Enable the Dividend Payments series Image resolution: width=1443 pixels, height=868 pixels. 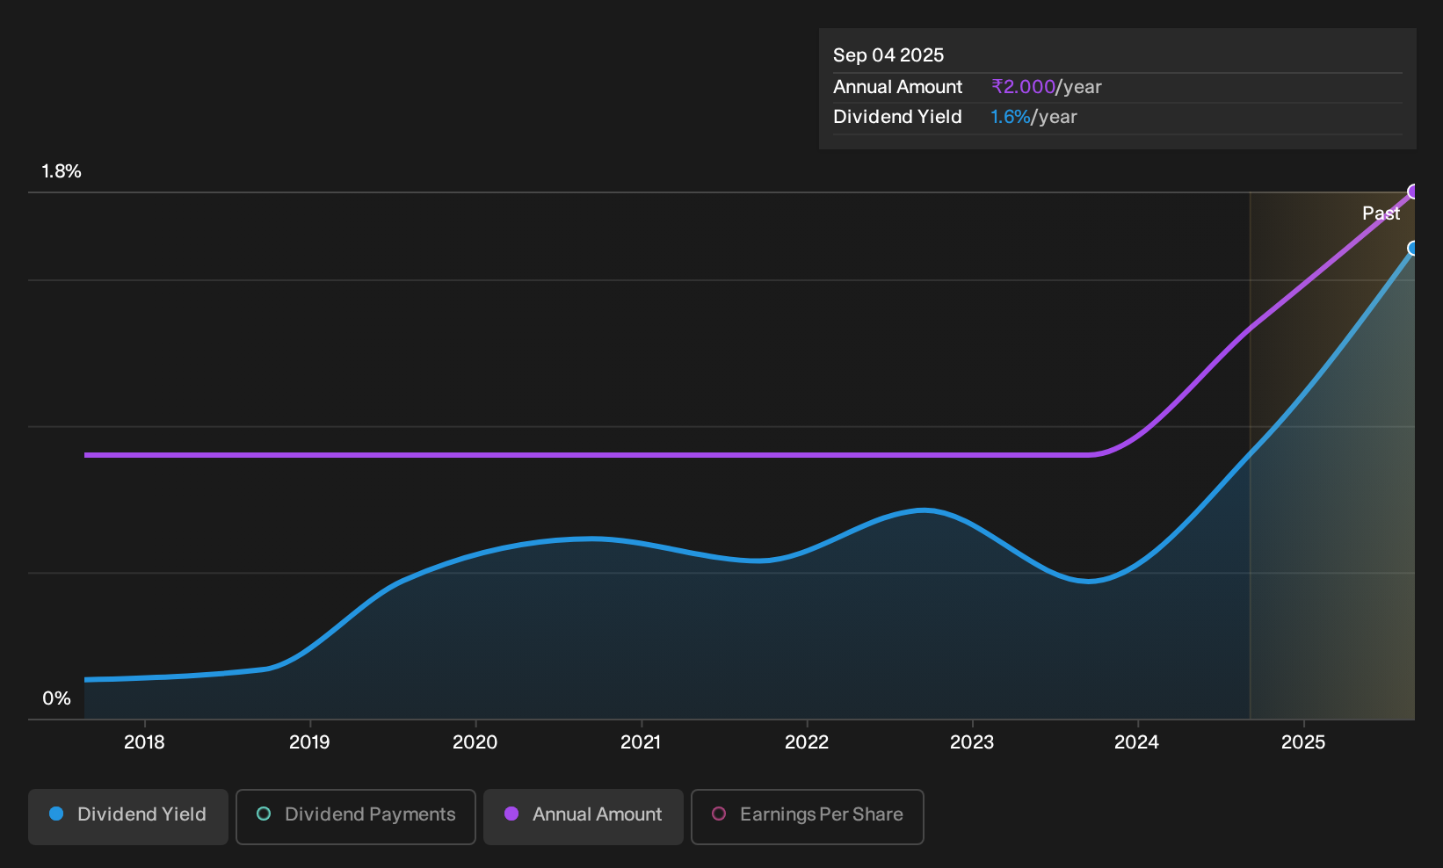(356, 816)
